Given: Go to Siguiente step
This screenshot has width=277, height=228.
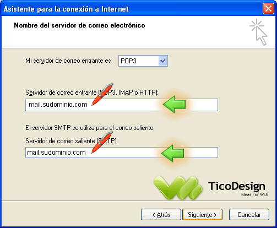Looking at the screenshot, I should (202, 214).
